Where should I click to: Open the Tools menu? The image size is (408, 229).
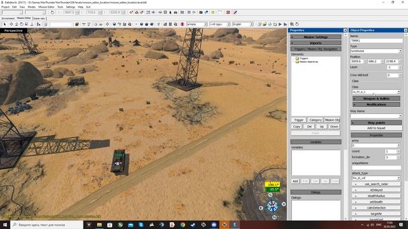[60, 7]
